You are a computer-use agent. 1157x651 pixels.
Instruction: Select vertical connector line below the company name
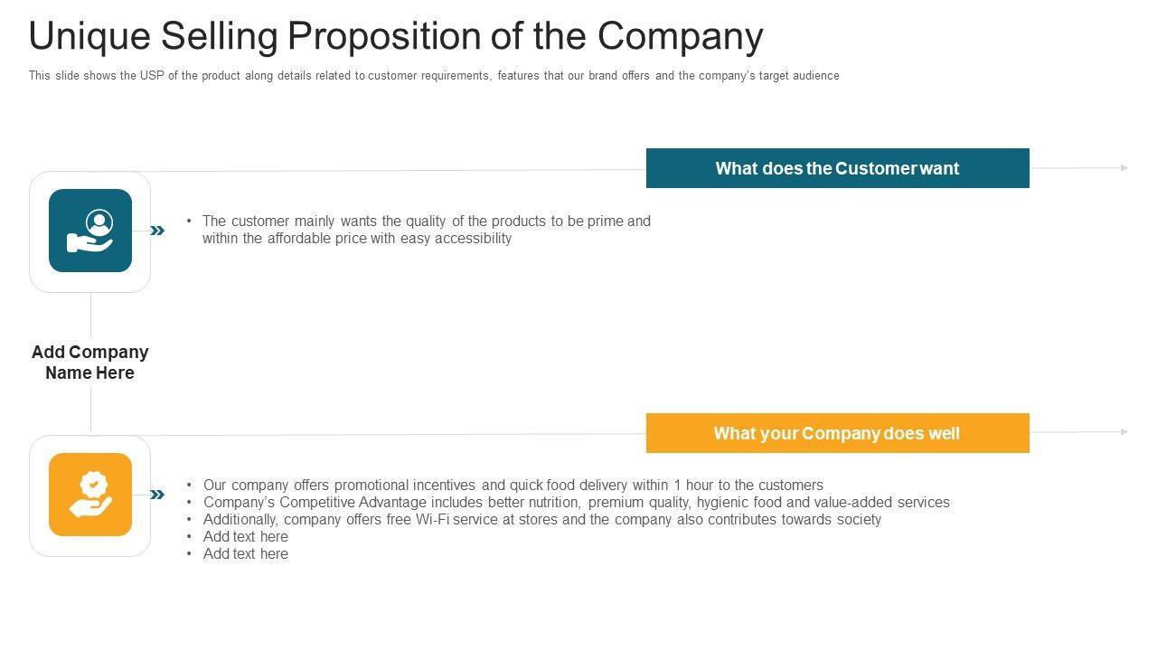pos(90,409)
